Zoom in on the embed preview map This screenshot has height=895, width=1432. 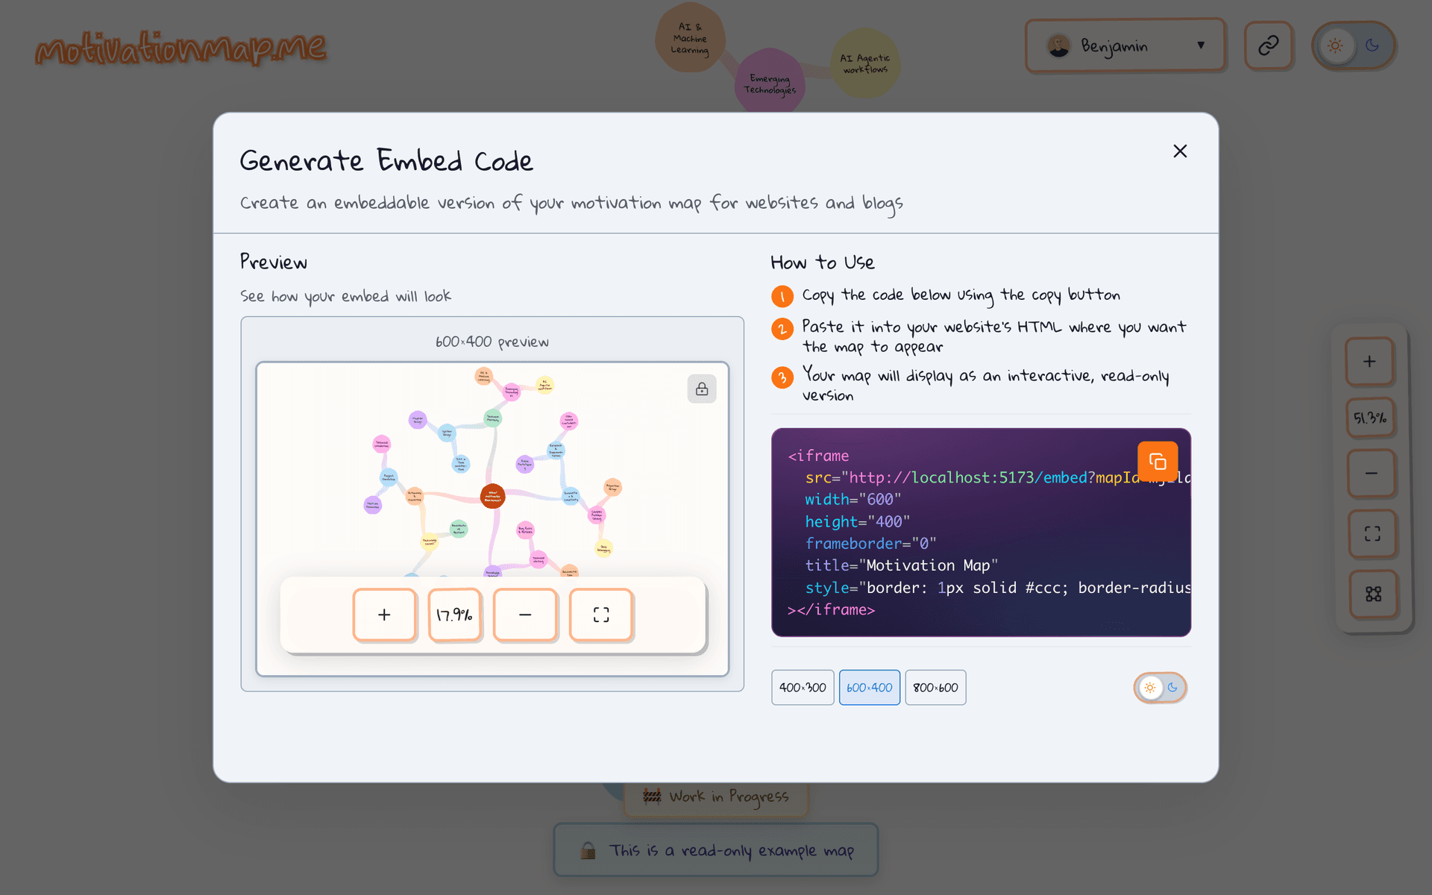pos(384,615)
